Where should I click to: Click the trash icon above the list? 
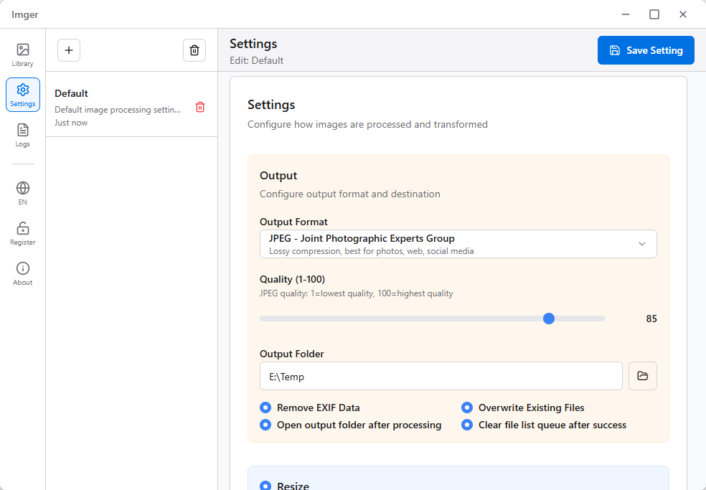[x=194, y=50]
